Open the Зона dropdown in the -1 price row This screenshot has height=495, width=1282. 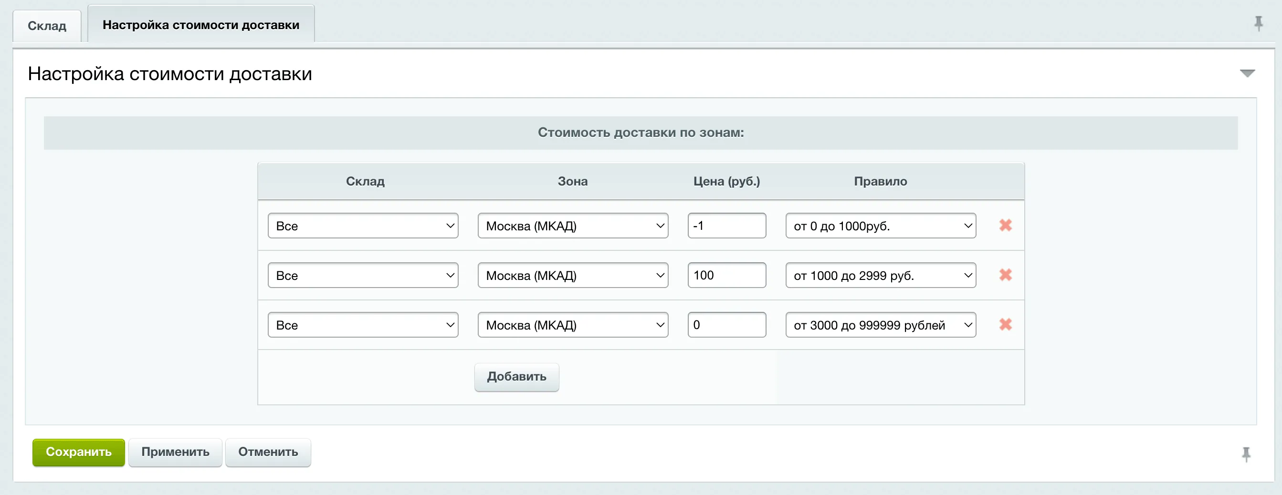click(x=573, y=226)
